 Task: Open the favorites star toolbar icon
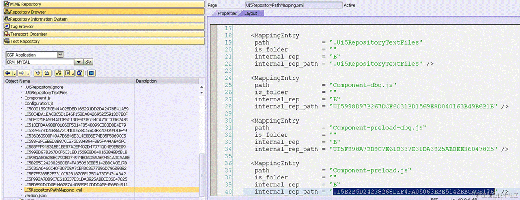68,73
